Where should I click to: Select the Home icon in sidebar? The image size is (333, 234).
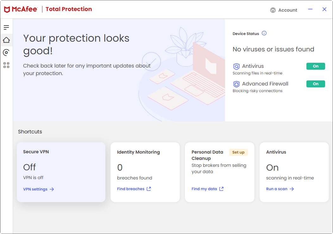(x=6, y=40)
